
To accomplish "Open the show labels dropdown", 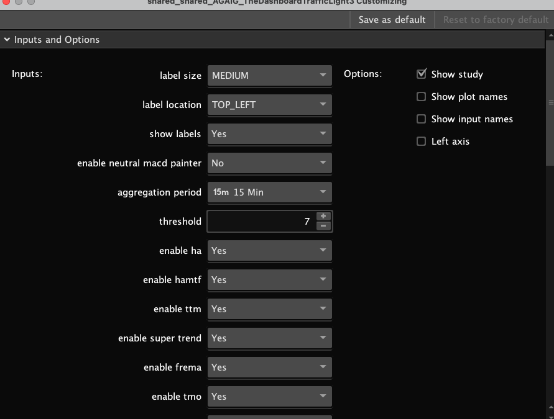I will [269, 134].
